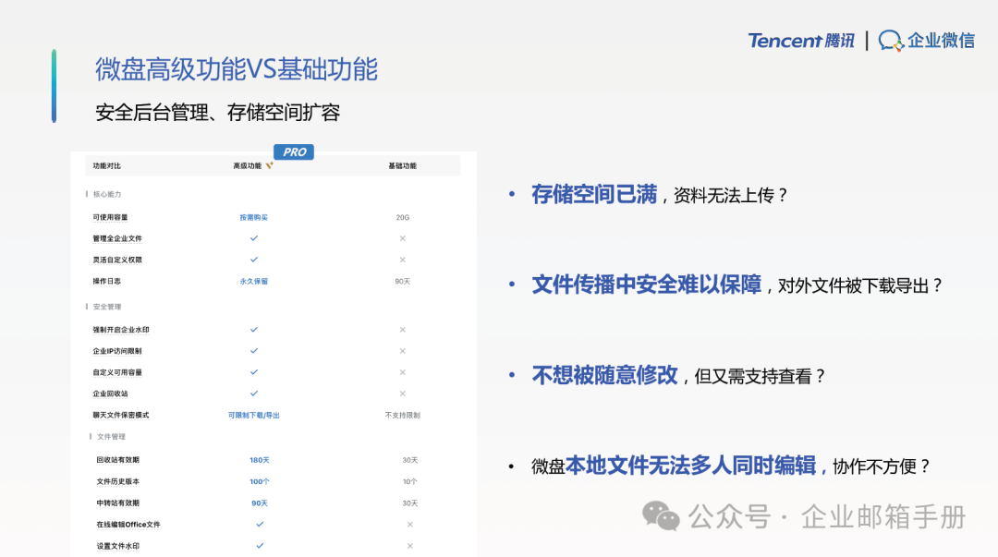Click the blue PRO badge

(x=294, y=152)
